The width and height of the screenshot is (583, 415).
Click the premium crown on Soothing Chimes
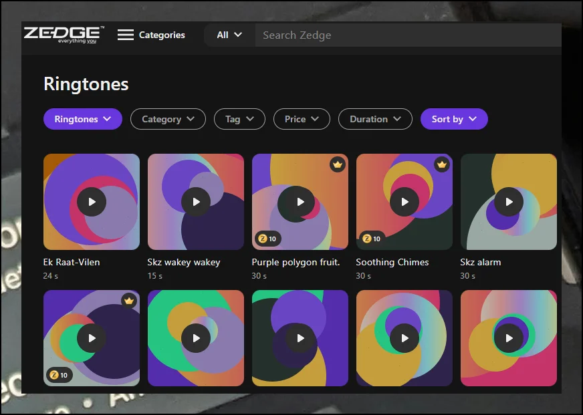coord(441,164)
